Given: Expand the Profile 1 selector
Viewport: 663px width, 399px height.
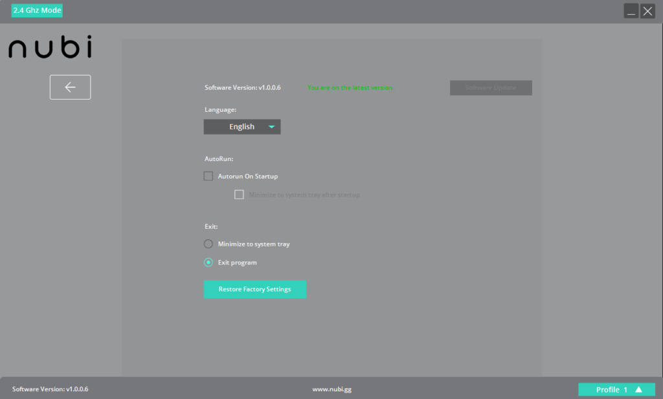Looking at the screenshot, I should pyautogui.click(x=616, y=389).
